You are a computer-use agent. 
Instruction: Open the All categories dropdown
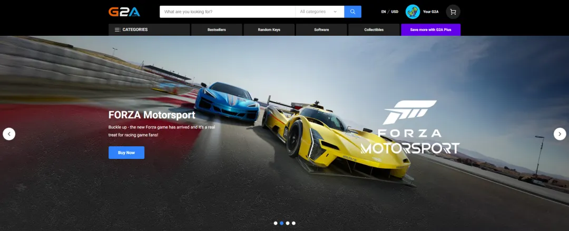pyautogui.click(x=319, y=12)
